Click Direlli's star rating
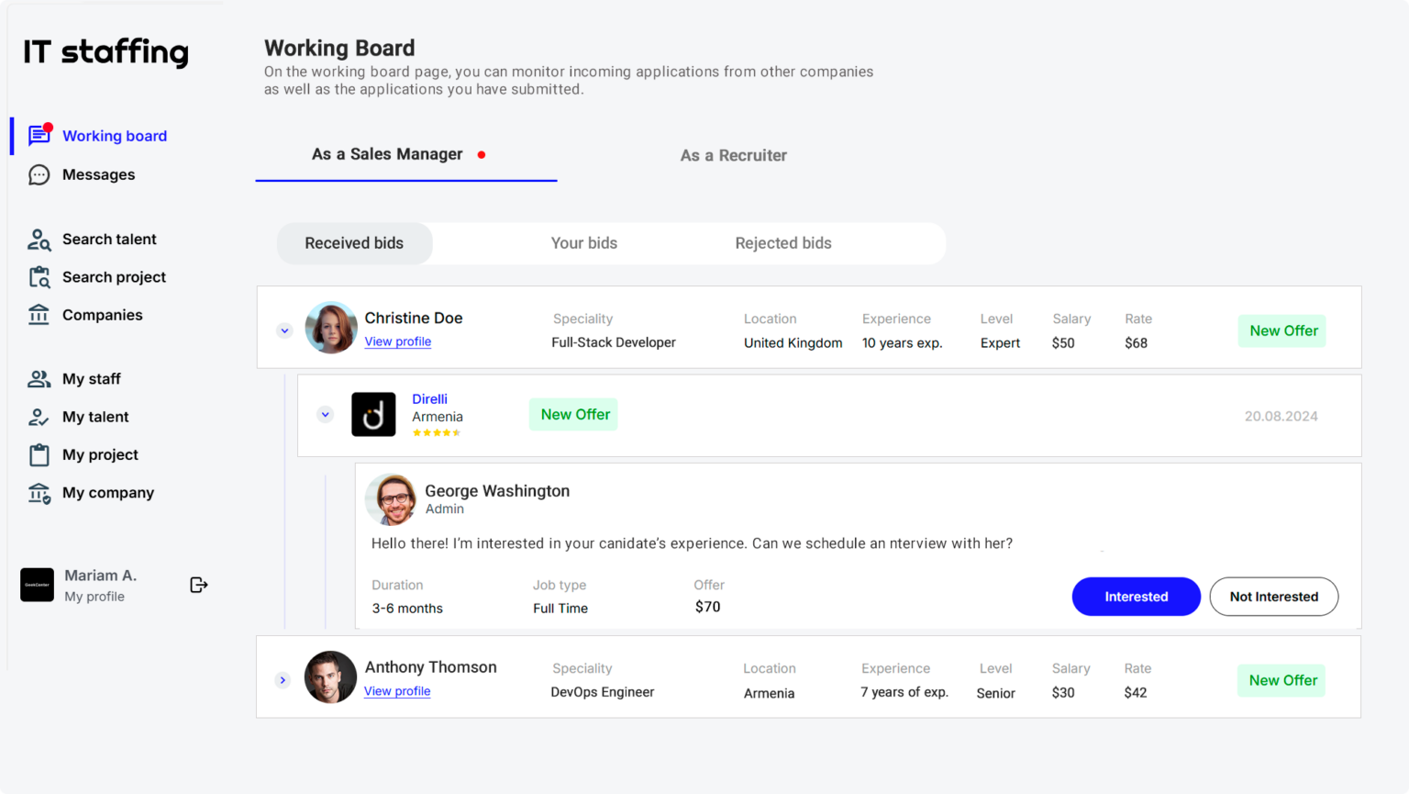The image size is (1409, 794). pyautogui.click(x=438, y=432)
